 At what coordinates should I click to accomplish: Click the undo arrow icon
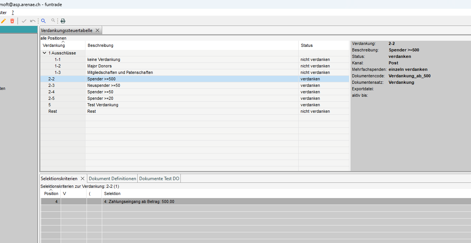click(x=33, y=21)
